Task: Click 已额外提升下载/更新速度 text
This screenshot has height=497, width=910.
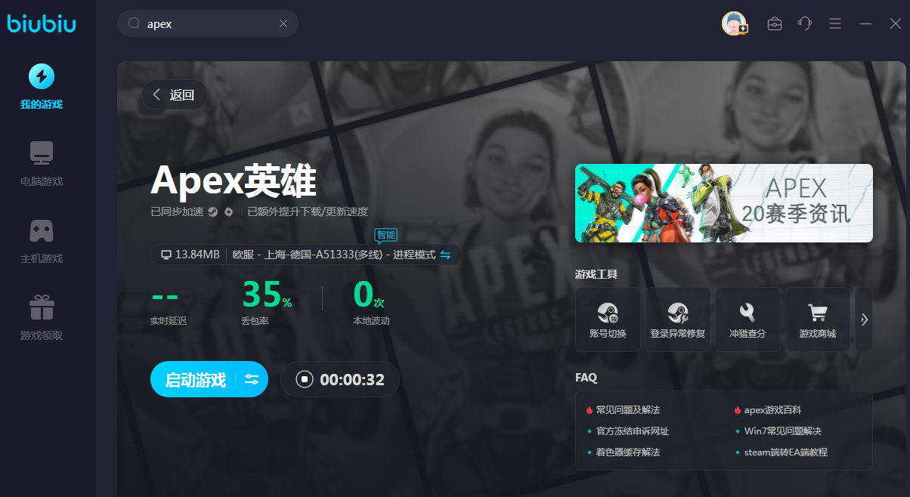Action: click(x=308, y=212)
